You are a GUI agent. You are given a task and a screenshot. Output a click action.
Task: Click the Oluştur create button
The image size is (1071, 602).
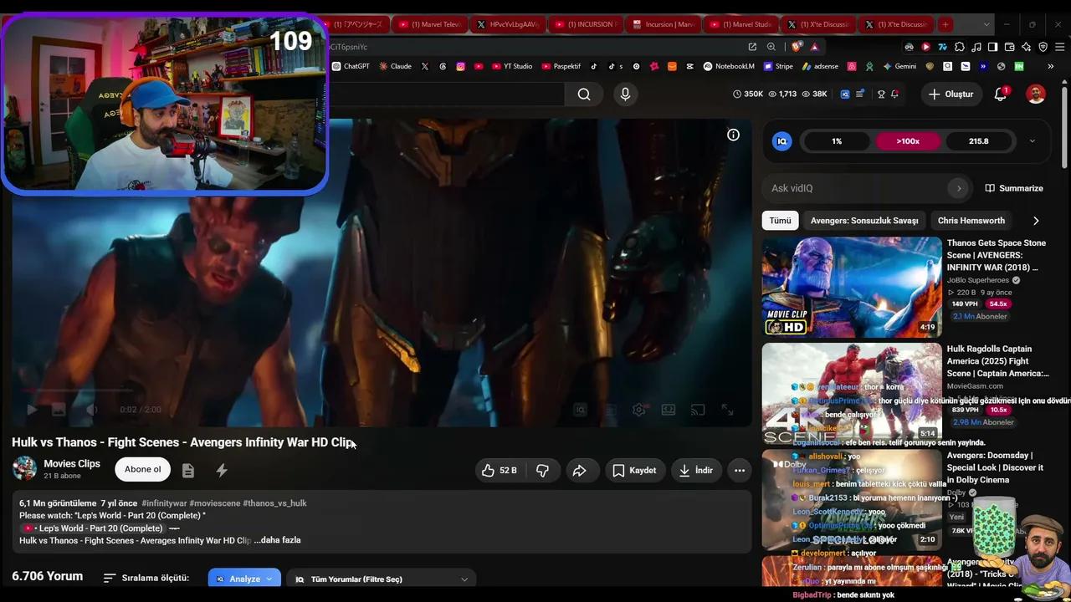pyautogui.click(x=950, y=94)
